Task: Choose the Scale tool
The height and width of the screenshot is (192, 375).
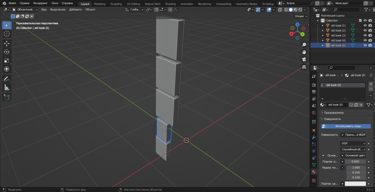Action: point(7,60)
